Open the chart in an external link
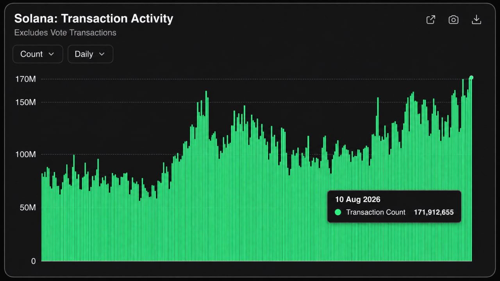Viewport: 500px width, 281px height. 430,20
